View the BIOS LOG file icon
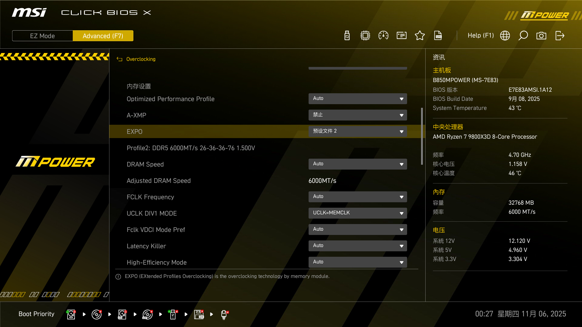 pyautogui.click(x=438, y=35)
